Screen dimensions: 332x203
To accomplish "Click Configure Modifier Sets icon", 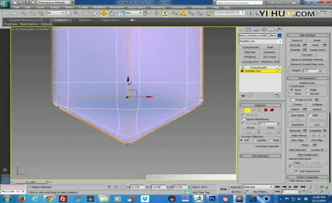I will [x=277, y=96].
